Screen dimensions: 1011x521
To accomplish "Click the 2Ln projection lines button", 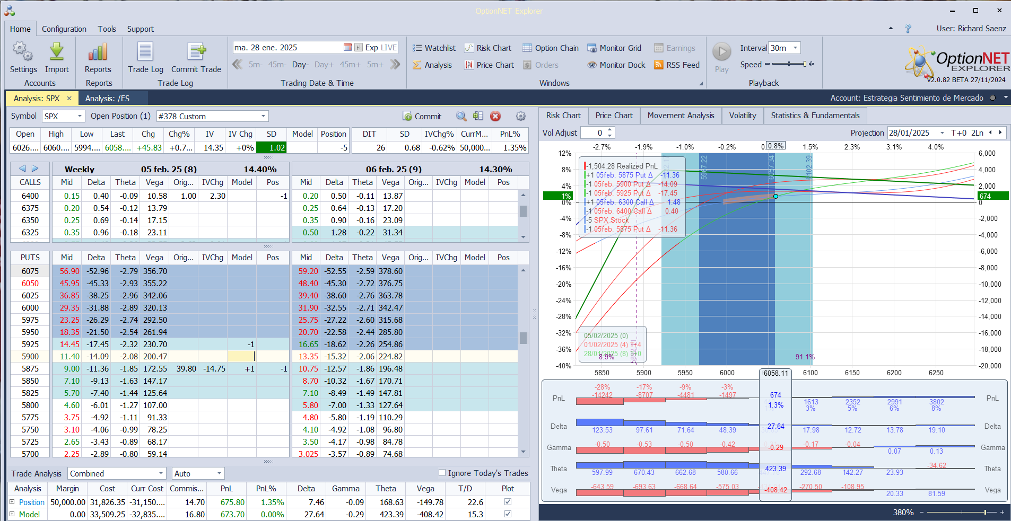I will click(x=977, y=133).
